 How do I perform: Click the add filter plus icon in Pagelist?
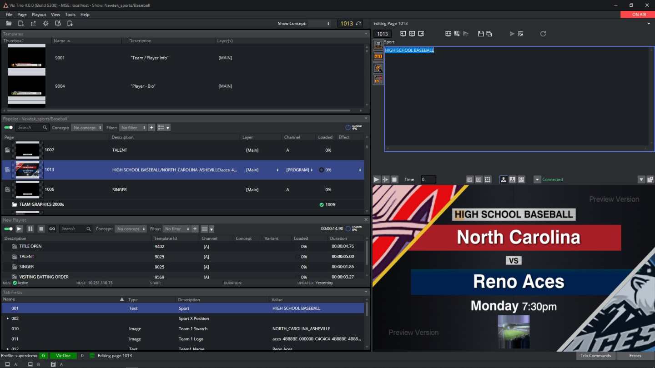[x=151, y=128]
